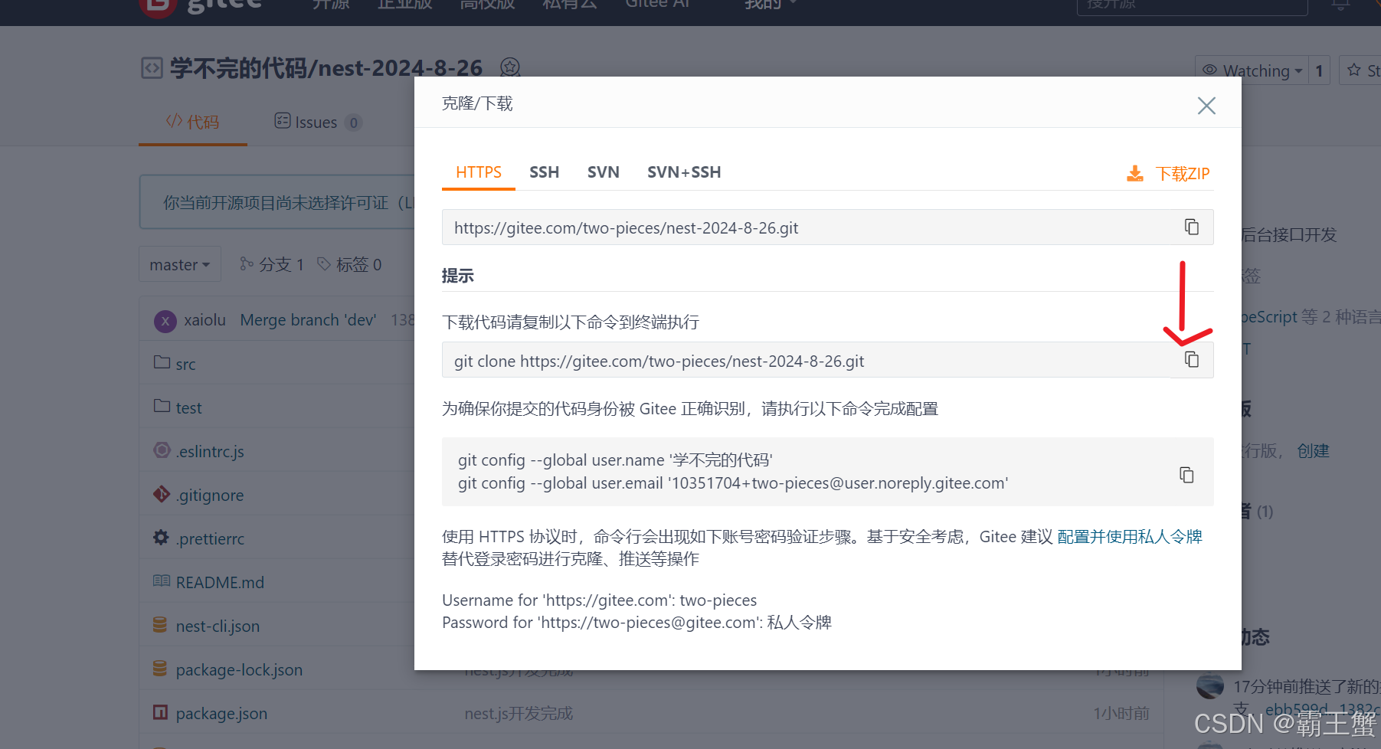Screen dimensions: 1381x749
Task: Switch to the HTTPS tab
Action: tap(479, 172)
